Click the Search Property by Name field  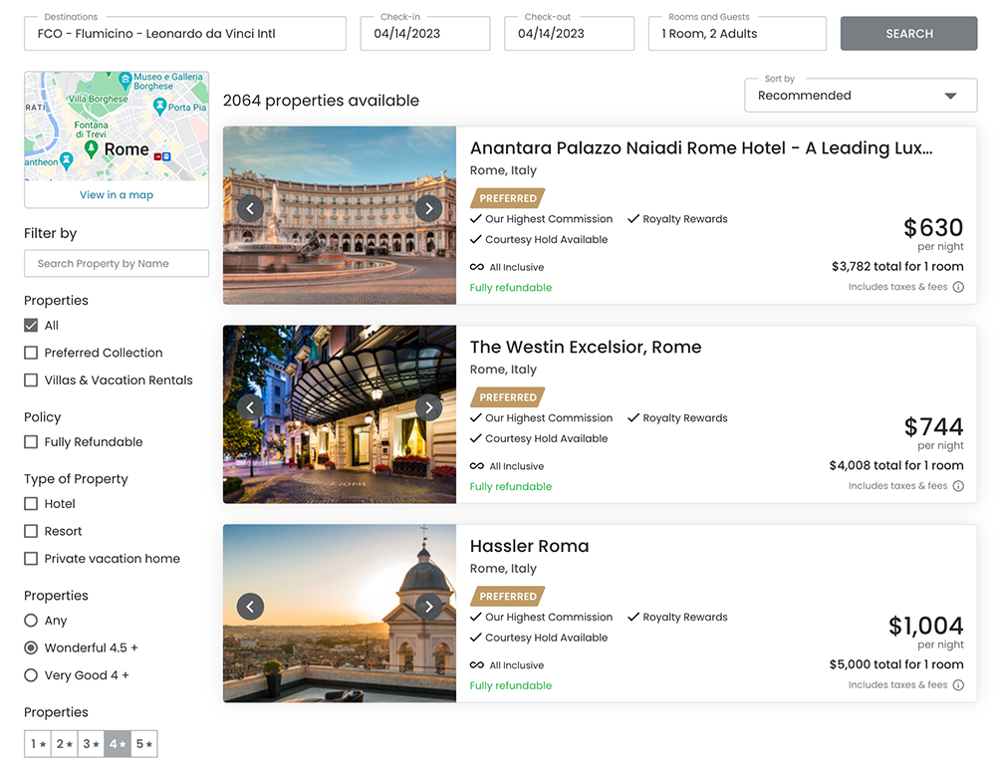click(x=117, y=264)
